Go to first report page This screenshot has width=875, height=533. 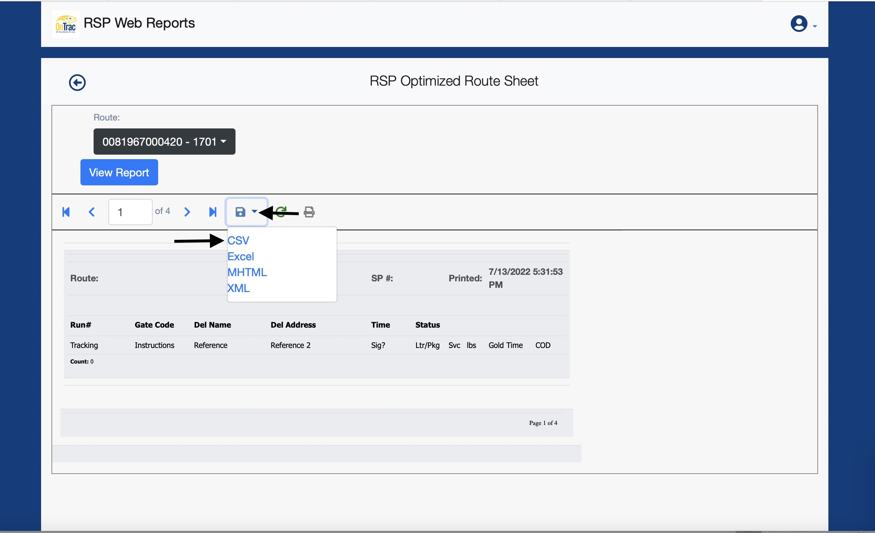[x=66, y=212]
